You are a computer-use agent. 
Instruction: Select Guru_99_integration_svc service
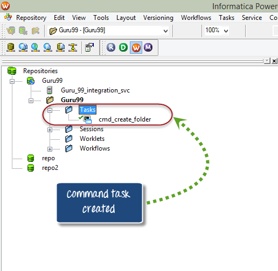tap(95, 90)
